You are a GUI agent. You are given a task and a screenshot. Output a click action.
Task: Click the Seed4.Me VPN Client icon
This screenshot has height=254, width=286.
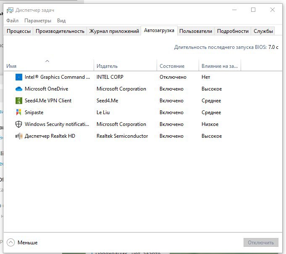click(x=19, y=101)
